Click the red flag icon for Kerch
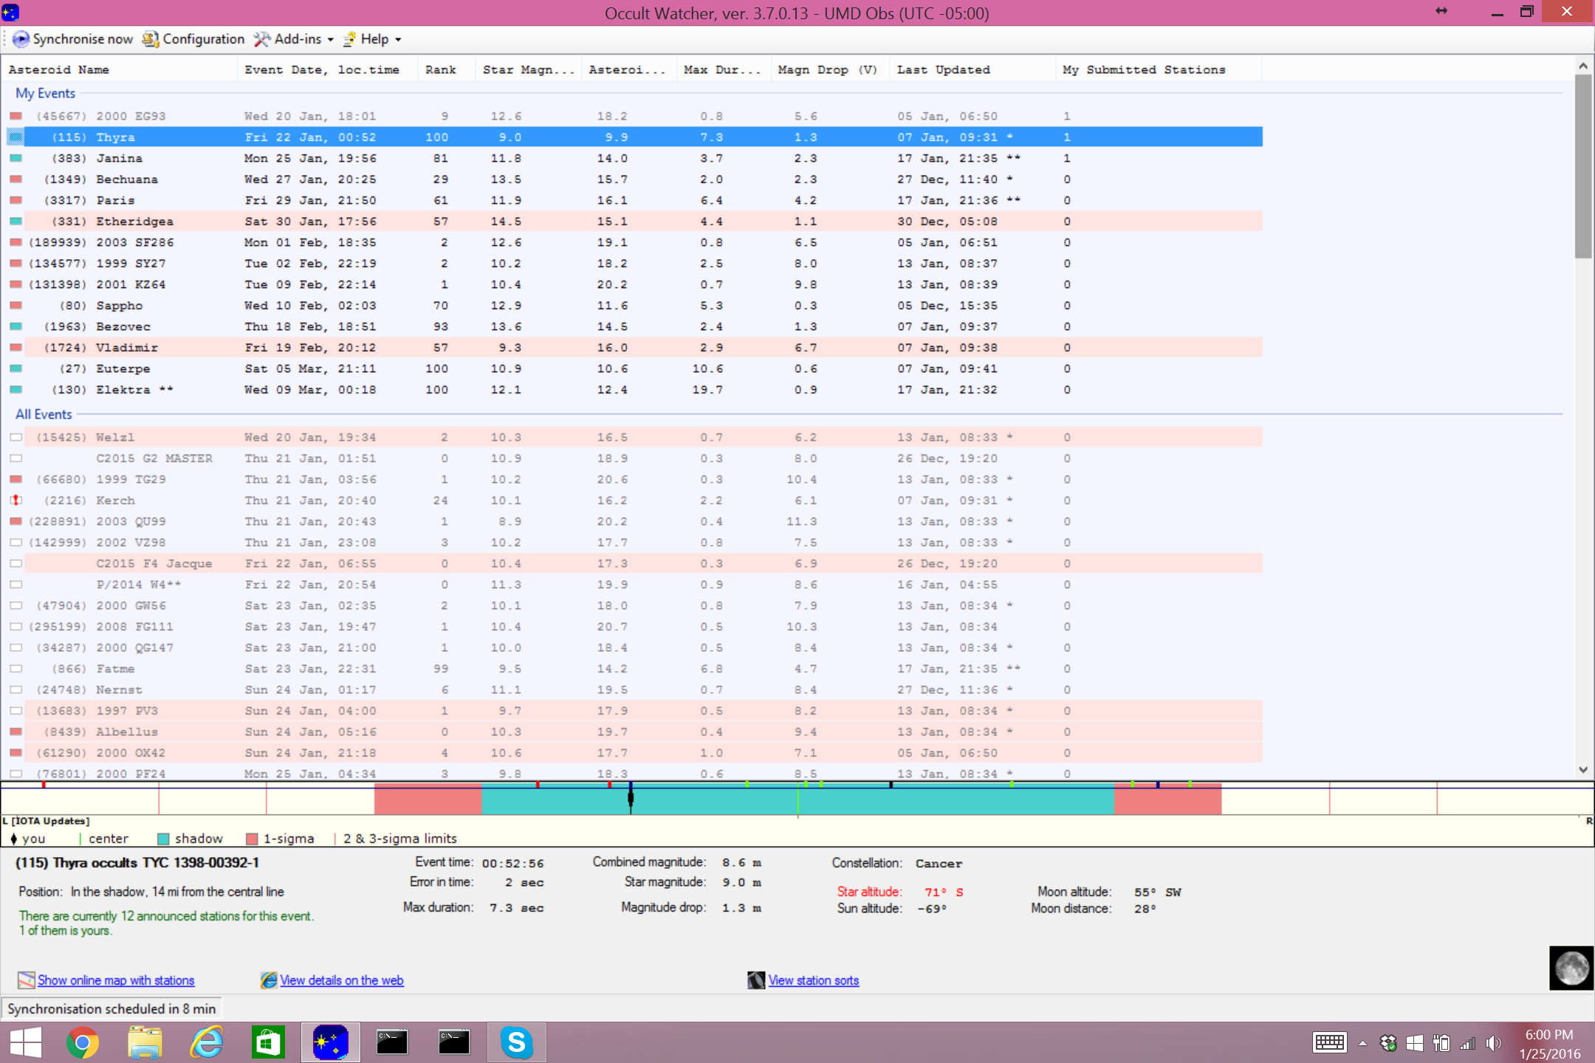 tap(16, 500)
